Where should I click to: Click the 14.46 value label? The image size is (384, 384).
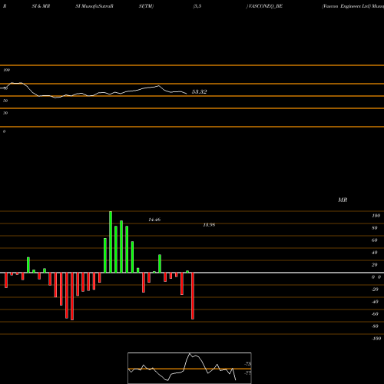[154, 220]
